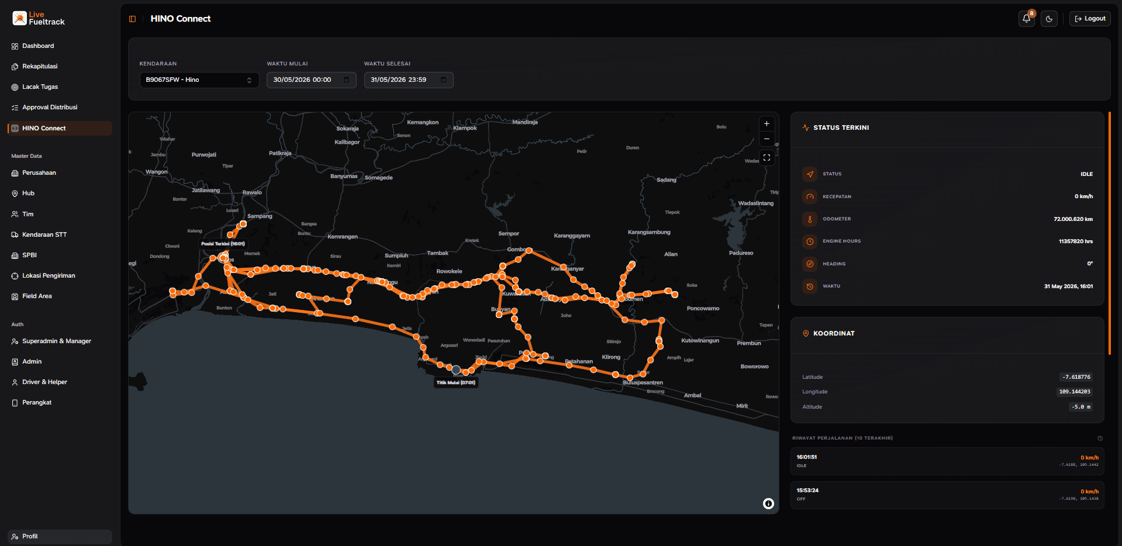Open the notifications bell
Image resolution: width=1122 pixels, height=546 pixels.
coord(1027,19)
